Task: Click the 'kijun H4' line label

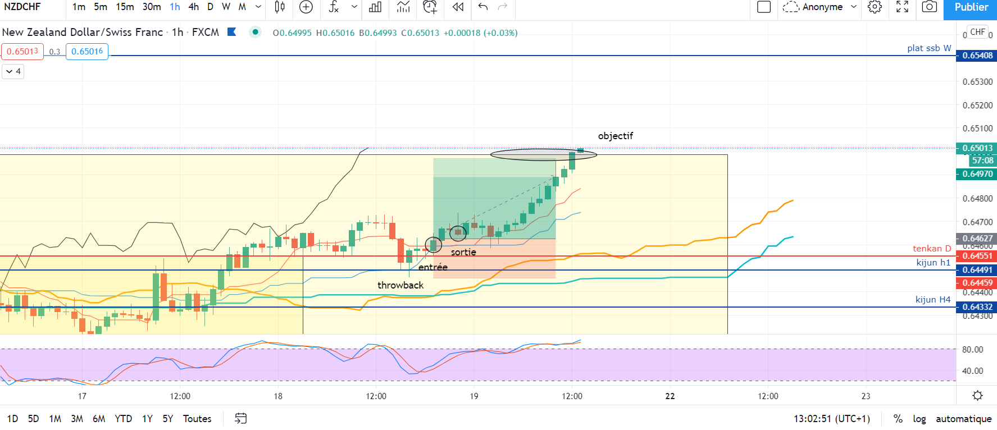Action: tap(933, 300)
